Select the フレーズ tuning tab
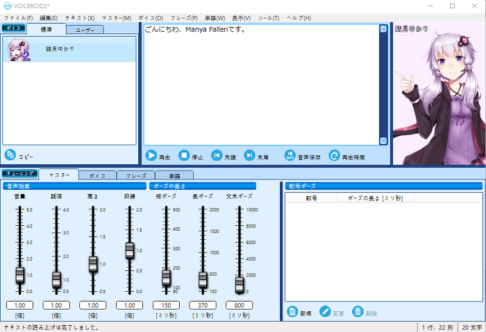 [136, 176]
